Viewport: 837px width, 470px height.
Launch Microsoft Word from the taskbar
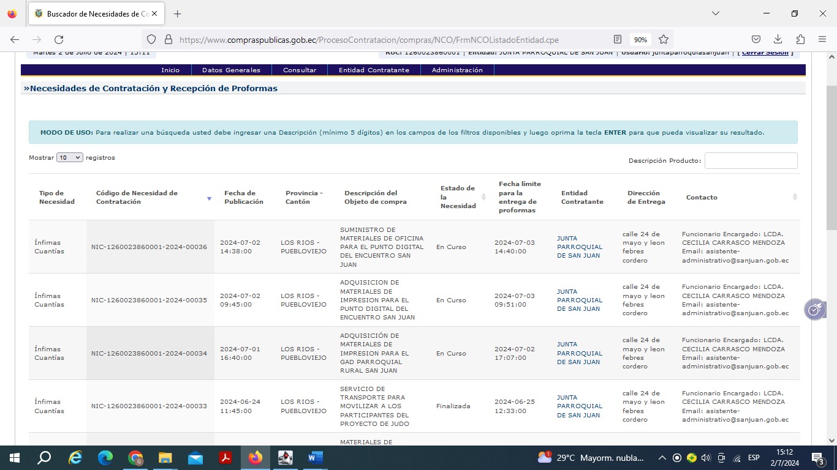pos(315,458)
